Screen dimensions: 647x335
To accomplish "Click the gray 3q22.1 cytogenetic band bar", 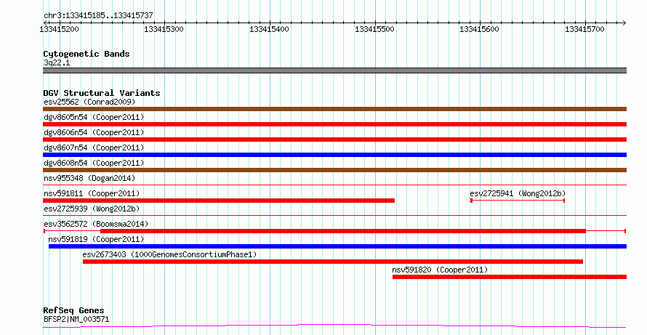I will click(x=334, y=70).
